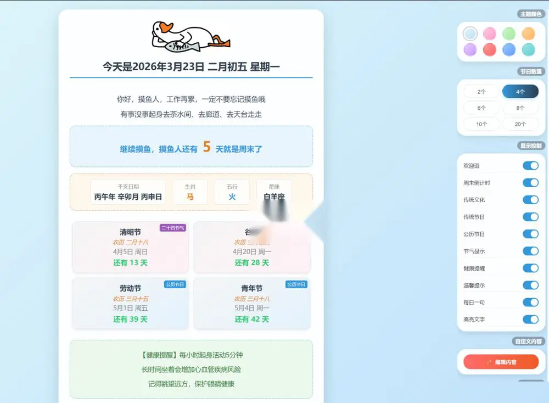
Task: Click the 4月5日 周日 date text
Action: [130, 252]
